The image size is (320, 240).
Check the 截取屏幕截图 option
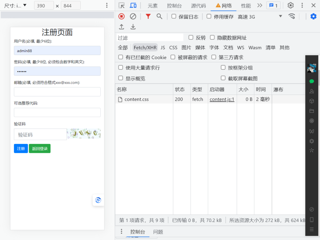[x=223, y=78]
